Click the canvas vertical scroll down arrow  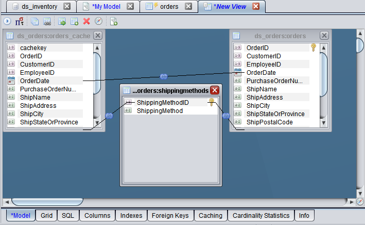tap(360, 194)
